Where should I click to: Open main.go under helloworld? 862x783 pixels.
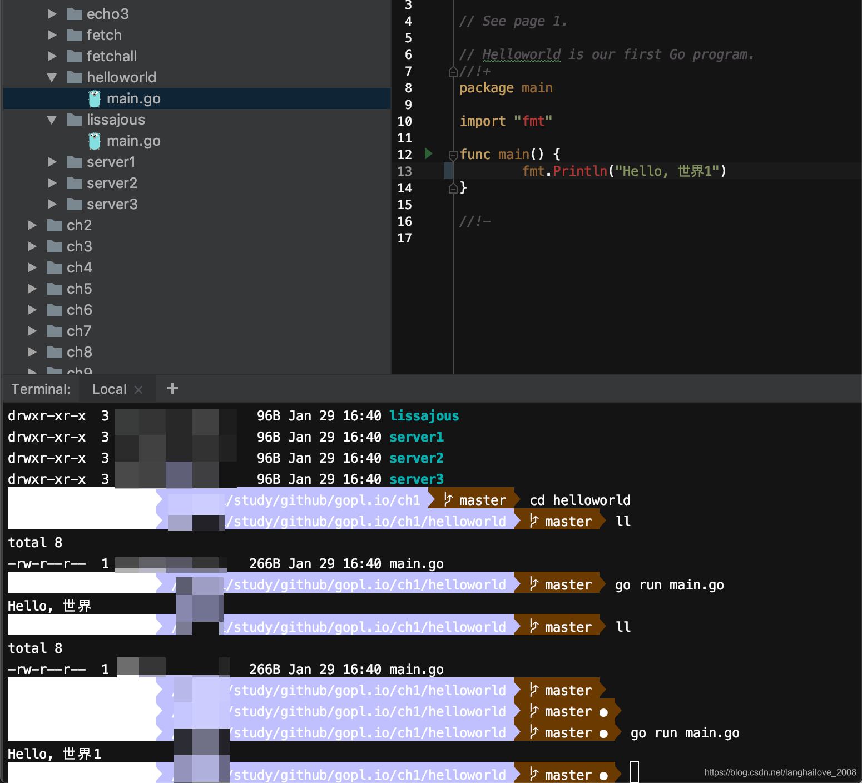[x=133, y=98]
